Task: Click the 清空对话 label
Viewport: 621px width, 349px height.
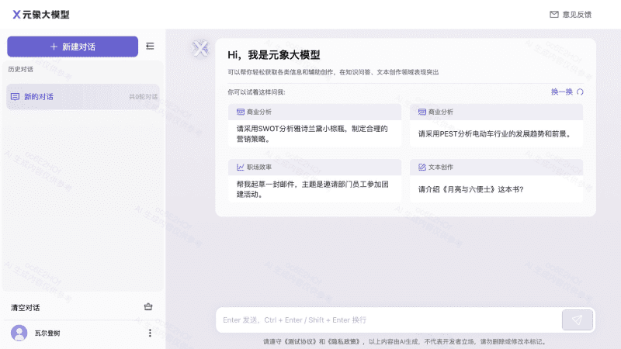Action: point(26,307)
